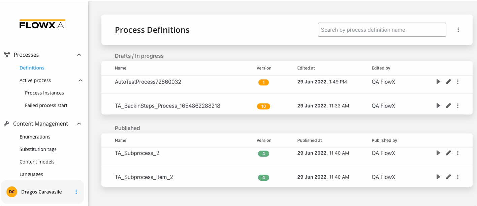Open the three-dot menu beside the search field
The width and height of the screenshot is (477, 206).
point(458,30)
